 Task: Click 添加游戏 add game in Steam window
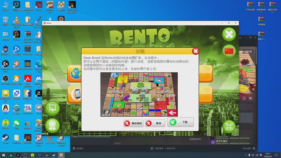[78, 148]
